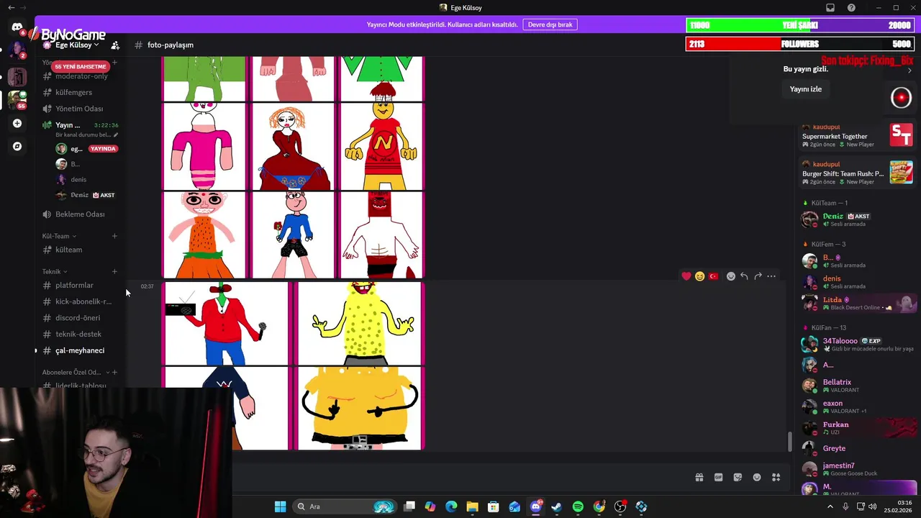Click Devre dışı bırak button
Image resolution: width=921 pixels, height=518 pixels.
click(x=550, y=24)
